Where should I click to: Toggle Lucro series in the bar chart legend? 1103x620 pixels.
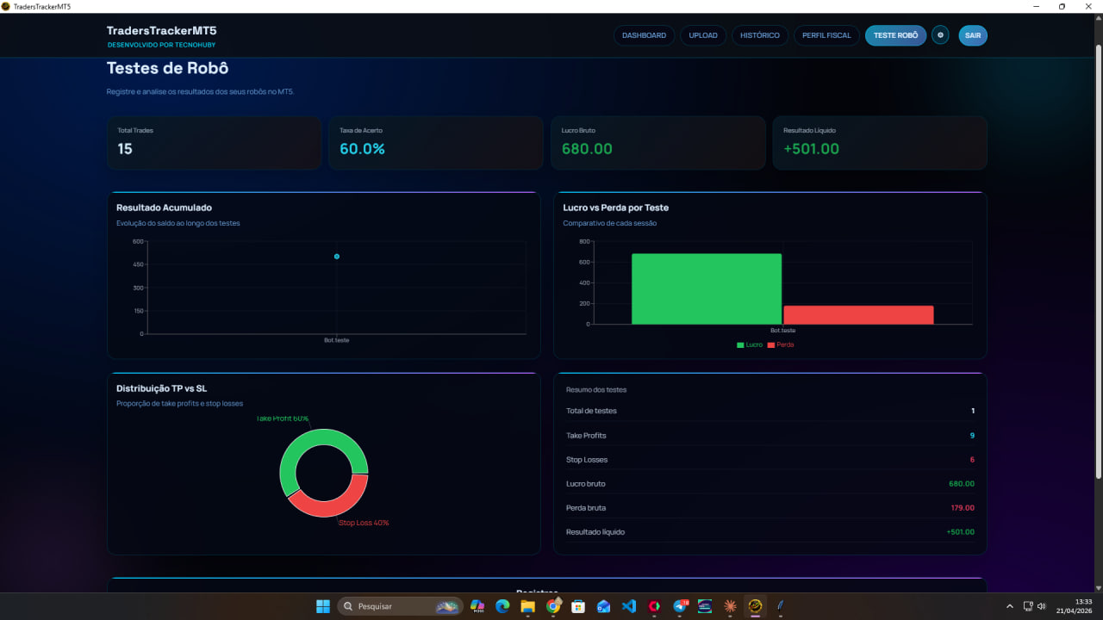750,344
